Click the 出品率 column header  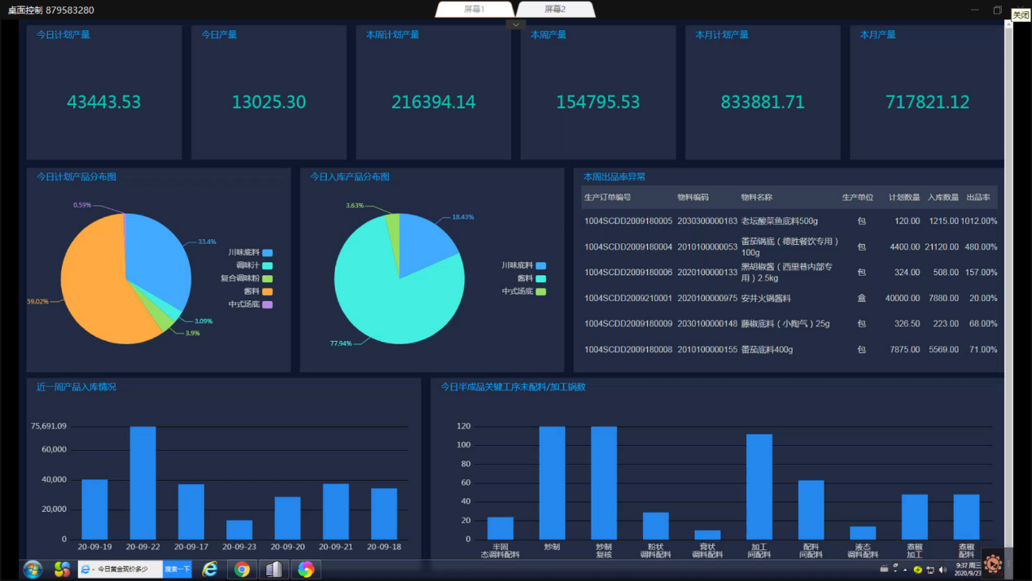point(977,198)
